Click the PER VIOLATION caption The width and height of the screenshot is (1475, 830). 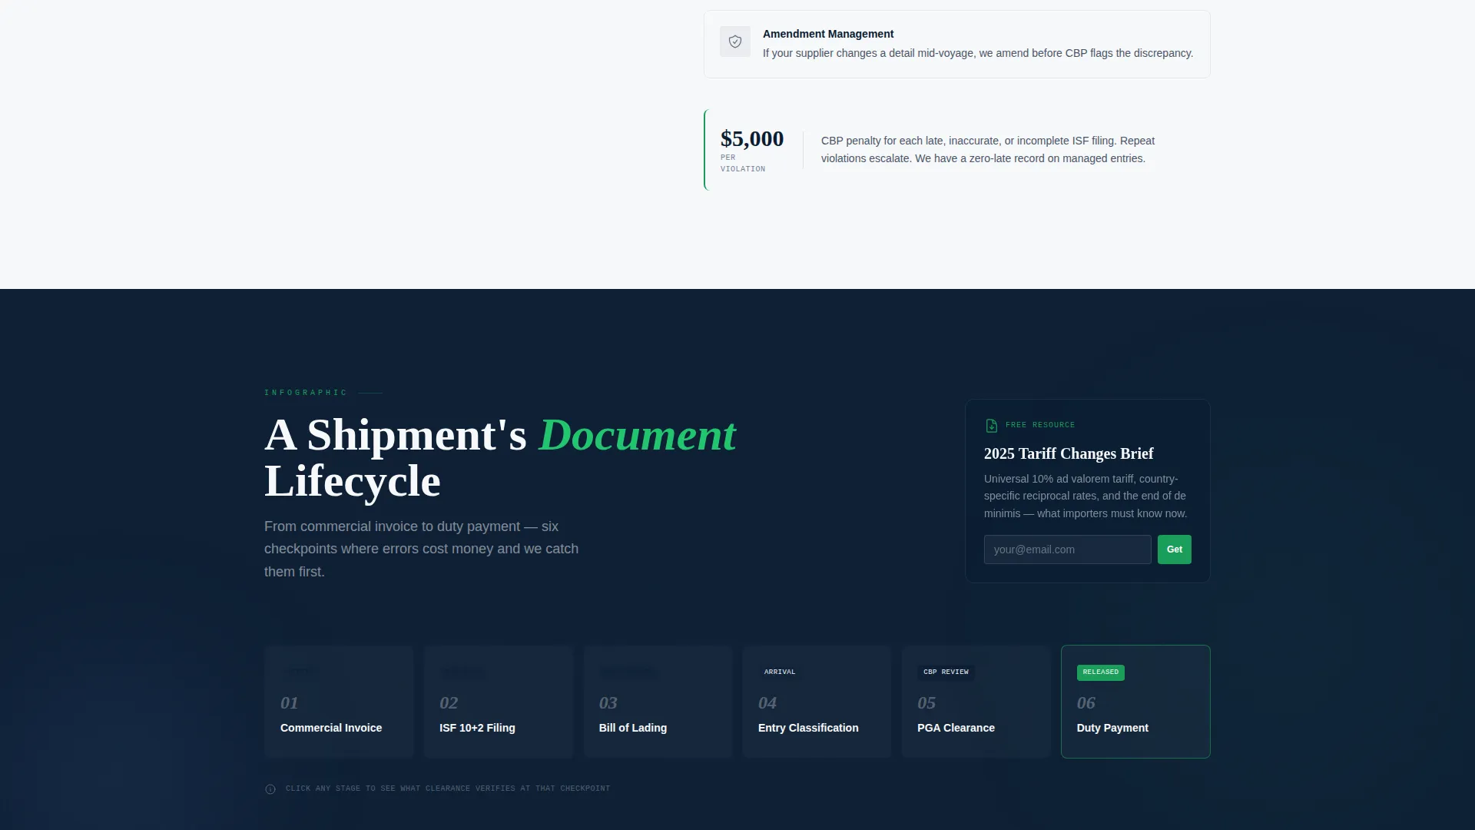click(742, 163)
